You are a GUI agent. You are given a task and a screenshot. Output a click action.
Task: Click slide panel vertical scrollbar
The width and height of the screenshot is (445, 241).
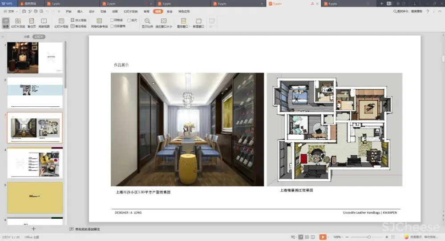tap(65, 64)
